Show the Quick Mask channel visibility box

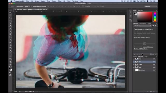point(134,70)
